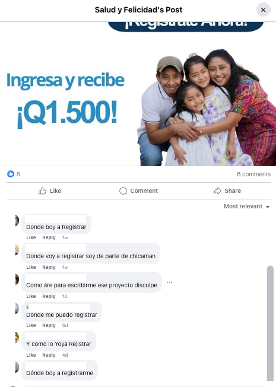Open the 6 comments link
Viewport: 276px width, 387px height.
pos(254,174)
